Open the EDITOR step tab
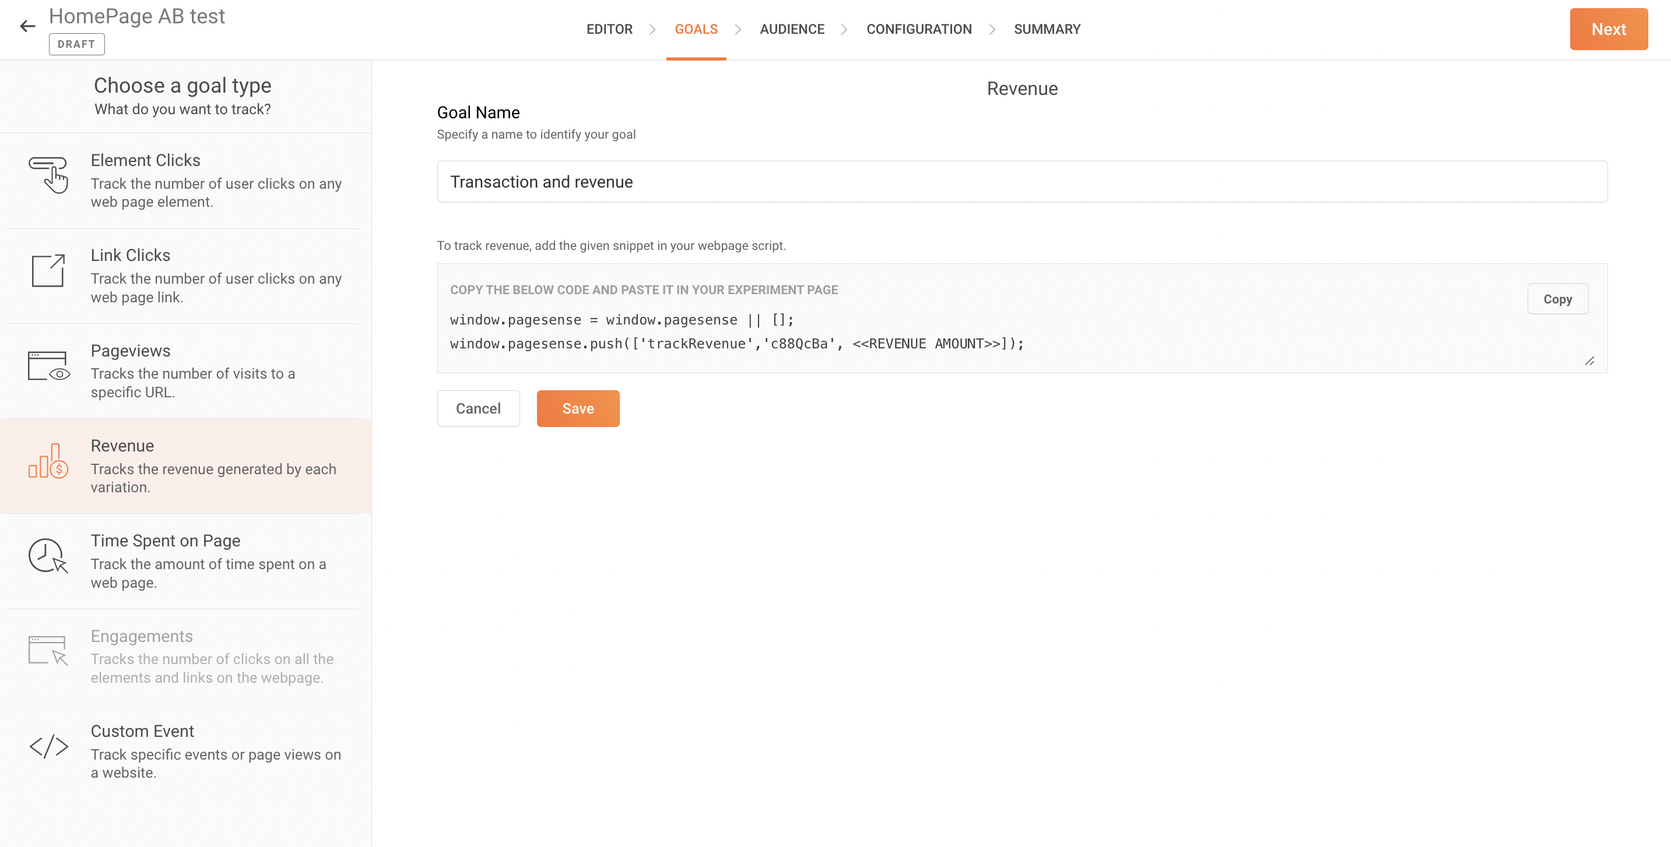1671x847 pixels. 609,29
